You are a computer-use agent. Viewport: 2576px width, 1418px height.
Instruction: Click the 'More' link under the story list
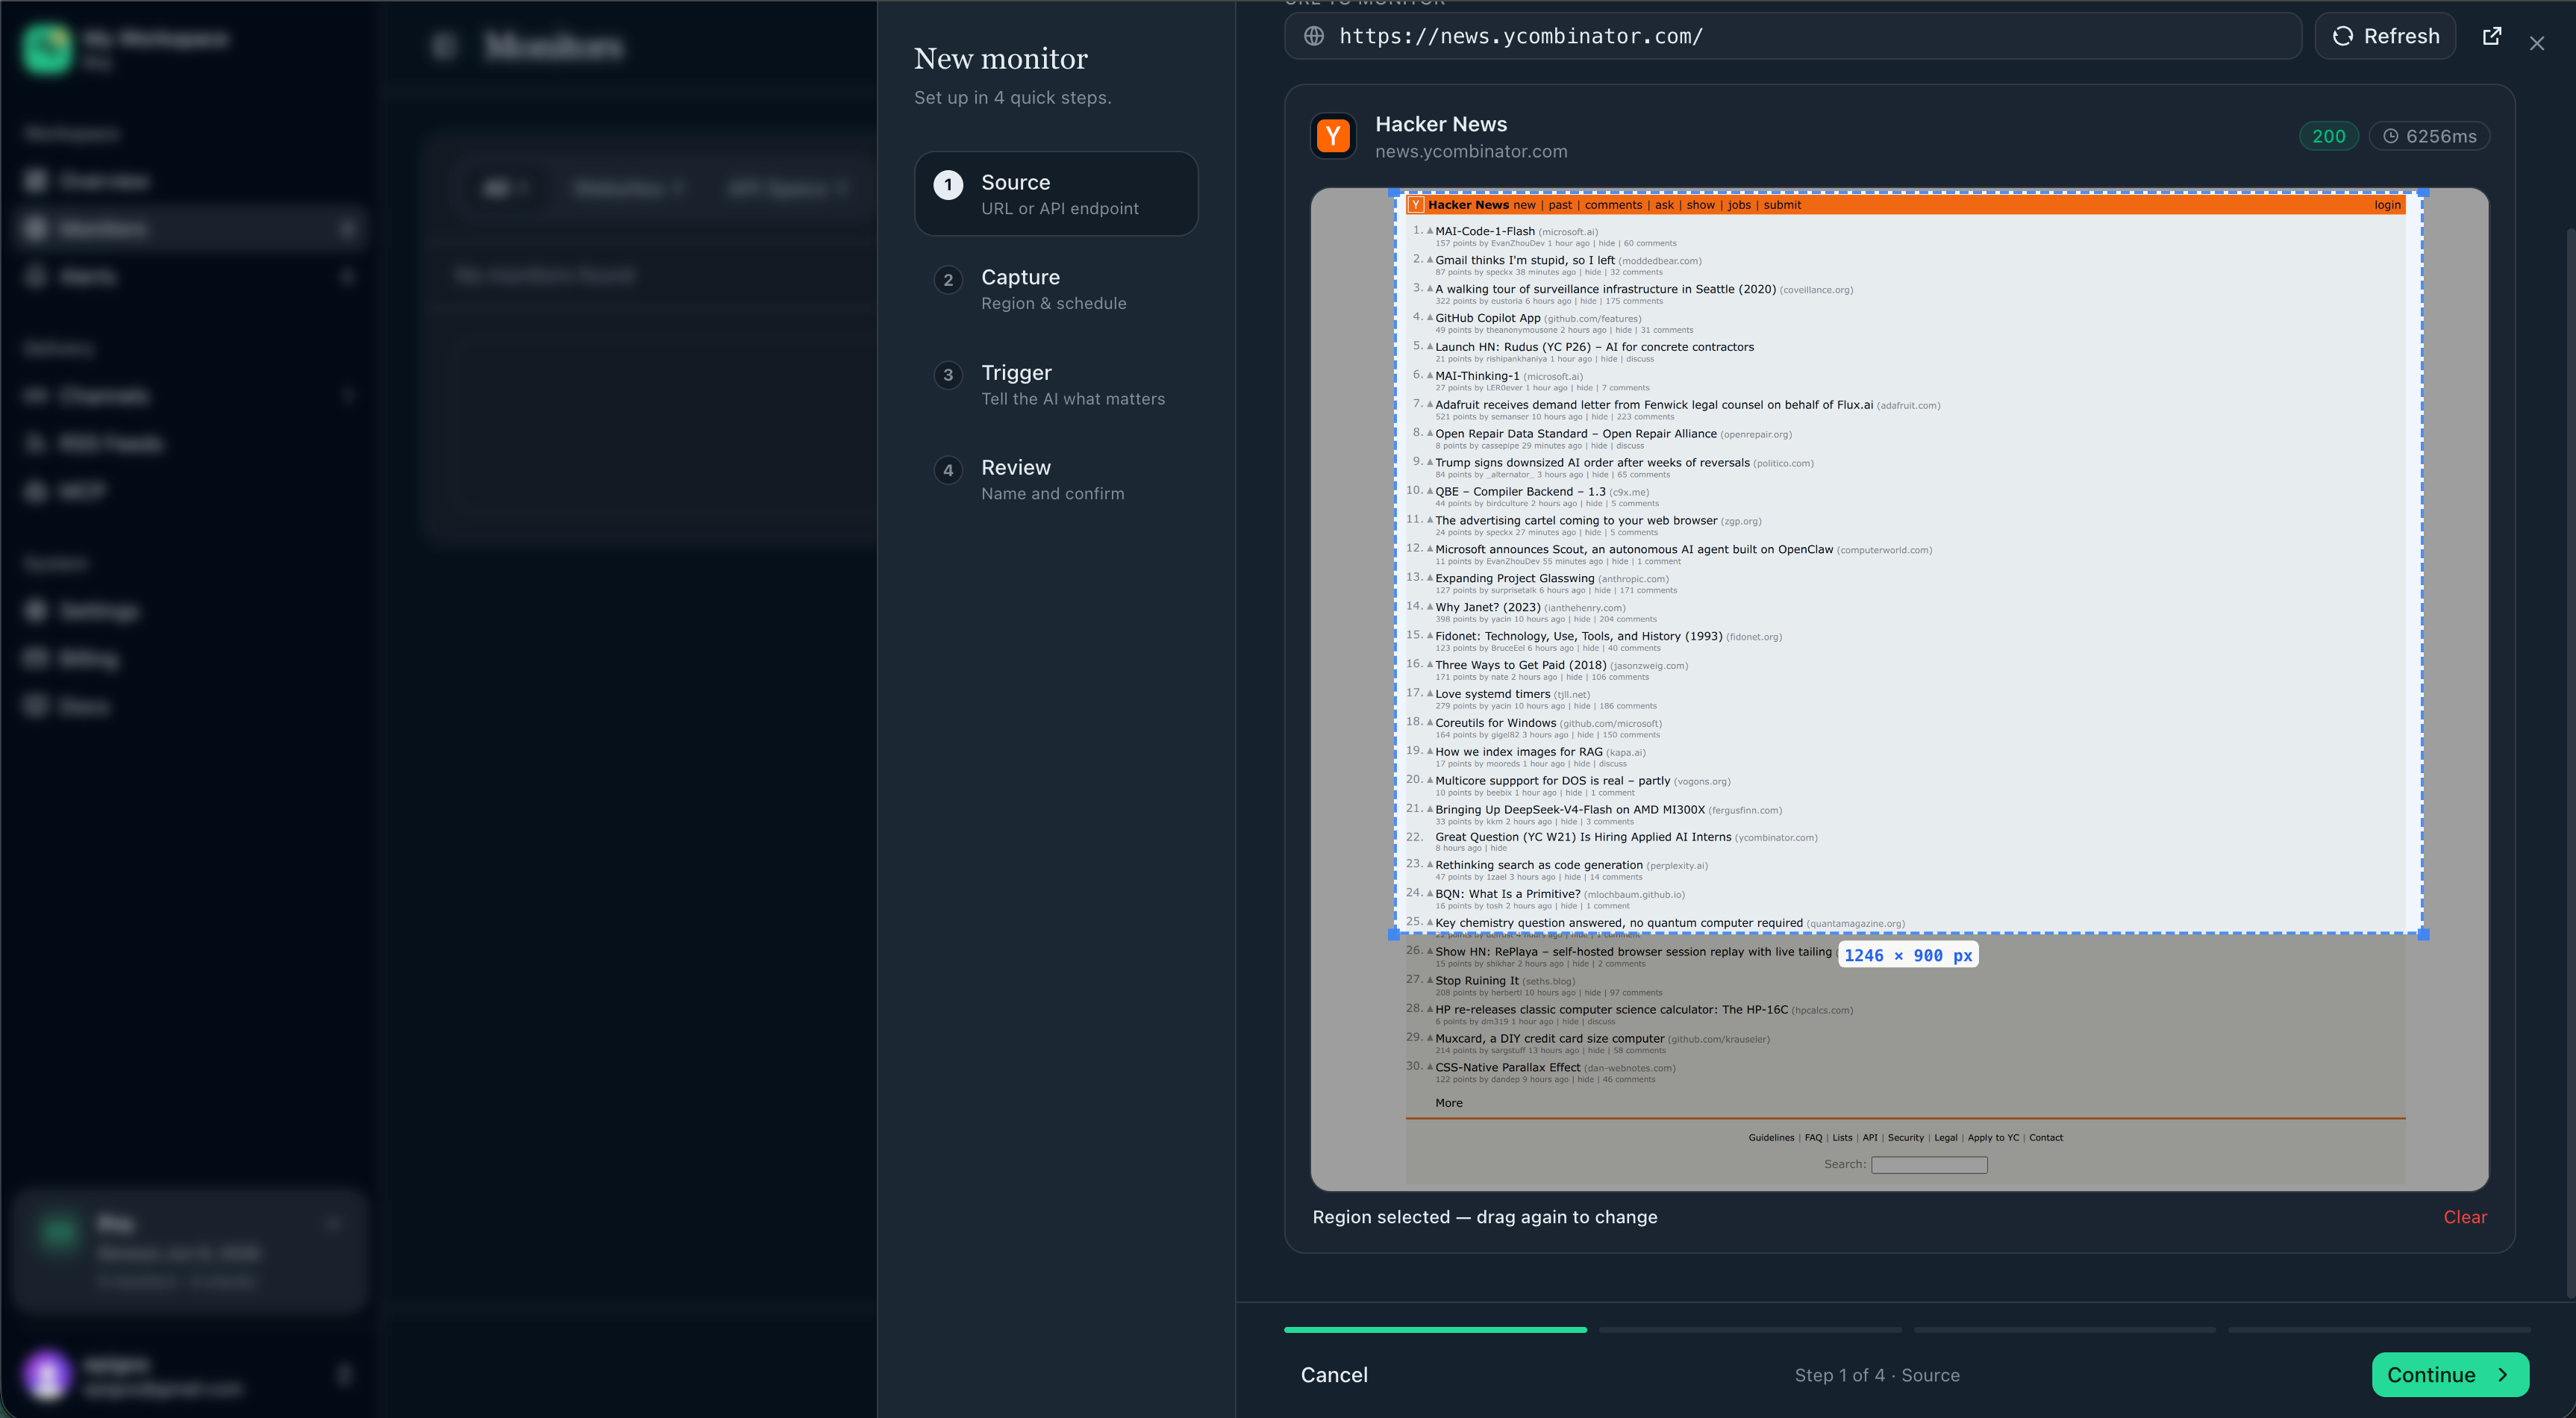[x=1449, y=1103]
